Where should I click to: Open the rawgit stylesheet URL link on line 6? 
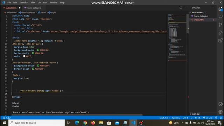(108, 31)
